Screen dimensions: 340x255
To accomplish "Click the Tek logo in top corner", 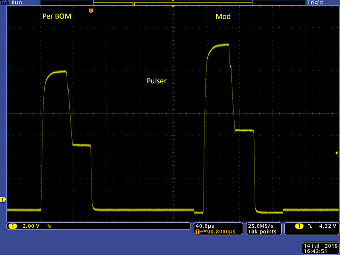I will [5, 3].
